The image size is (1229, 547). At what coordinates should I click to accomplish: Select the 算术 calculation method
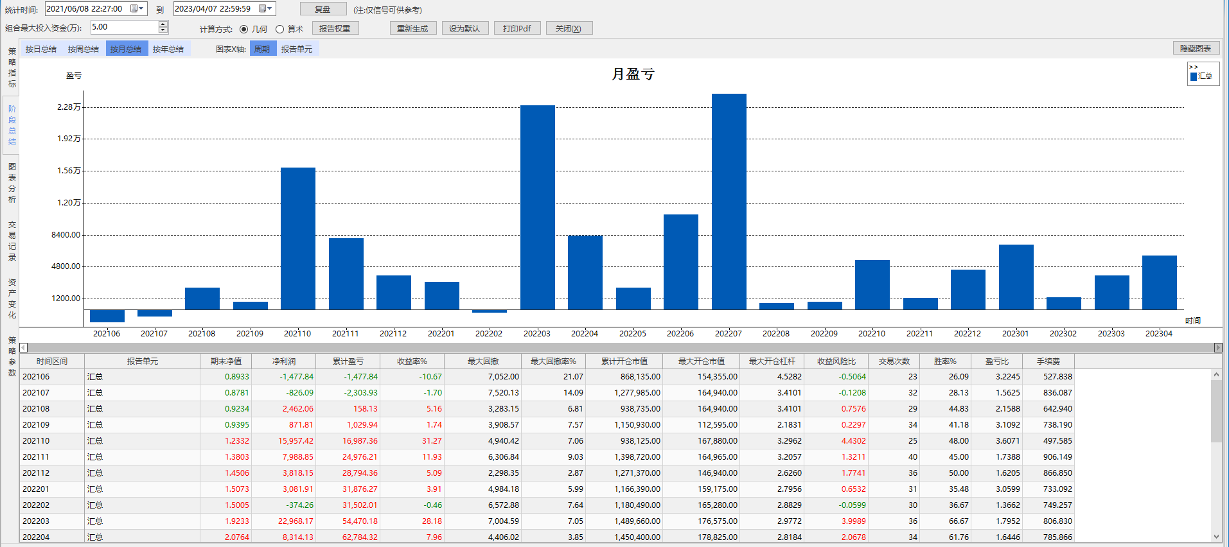[280, 29]
